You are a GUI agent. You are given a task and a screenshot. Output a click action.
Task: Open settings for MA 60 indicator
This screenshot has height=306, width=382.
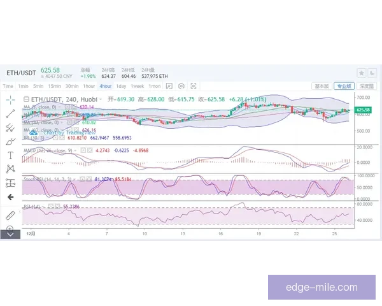(x=69, y=130)
